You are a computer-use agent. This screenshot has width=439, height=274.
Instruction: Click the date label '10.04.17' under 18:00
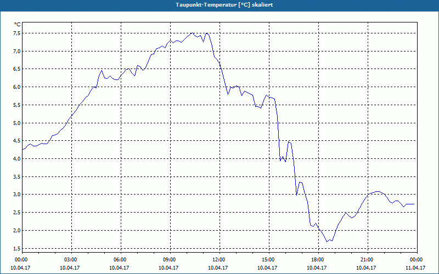coord(317,267)
